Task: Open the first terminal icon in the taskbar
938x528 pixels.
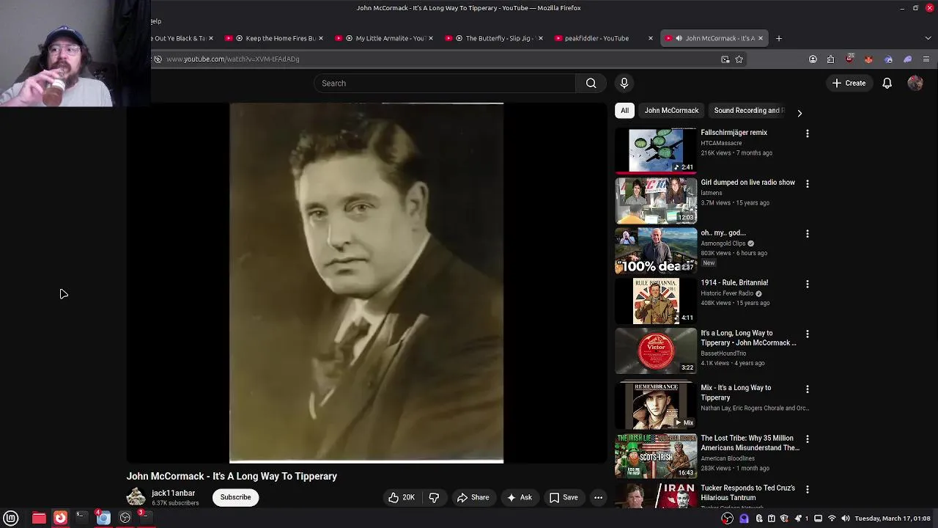Action: coord(81,518)
